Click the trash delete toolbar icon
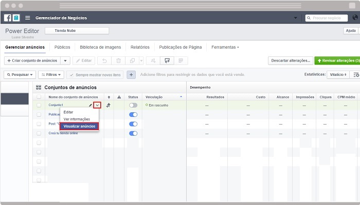 point(118,60)
